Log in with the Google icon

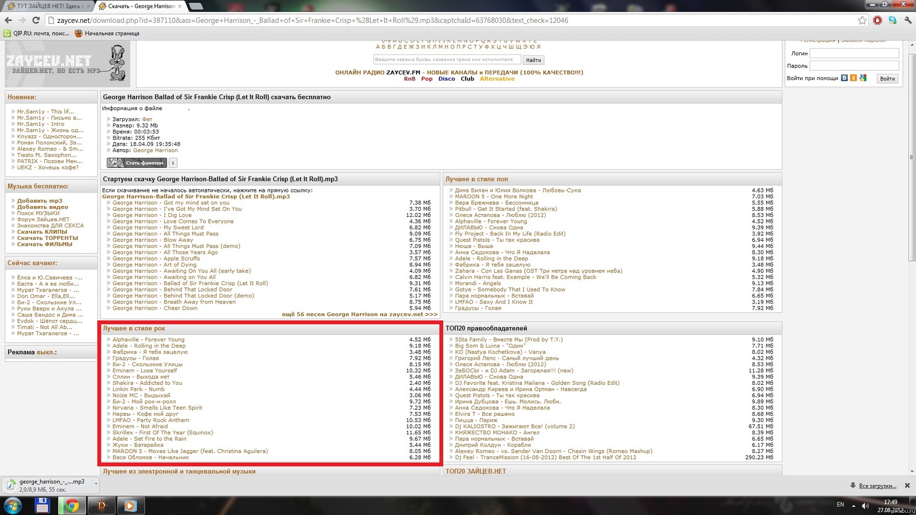863,78
